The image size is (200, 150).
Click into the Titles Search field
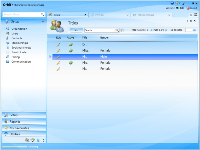pos(99,30)
